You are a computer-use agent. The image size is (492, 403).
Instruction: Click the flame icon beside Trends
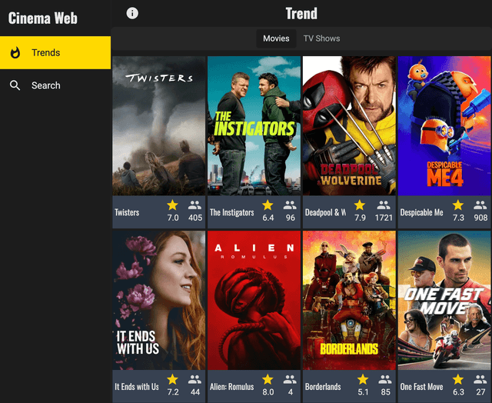tap(15, 53)
